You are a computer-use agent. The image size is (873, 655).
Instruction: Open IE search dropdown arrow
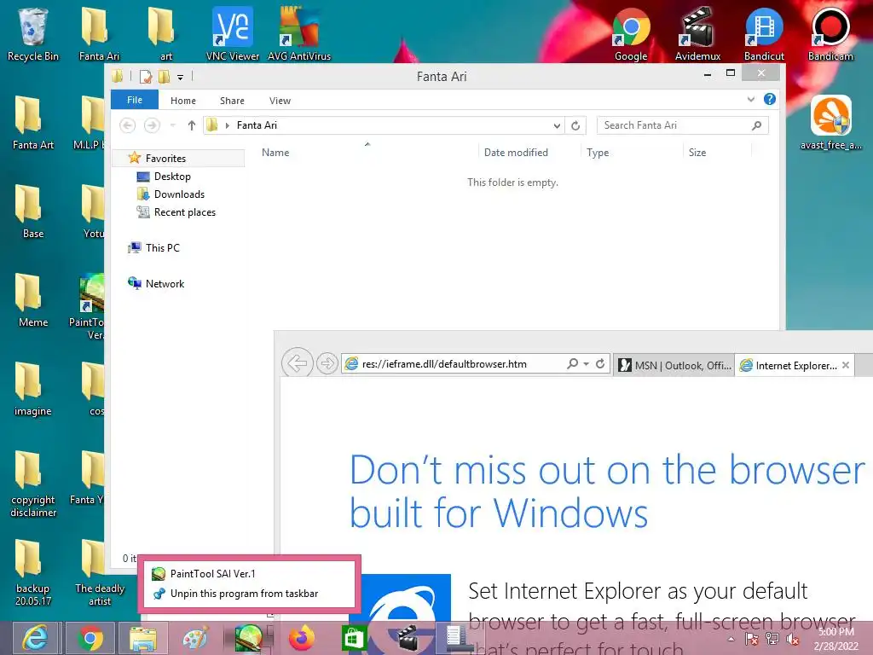[587, 363]
